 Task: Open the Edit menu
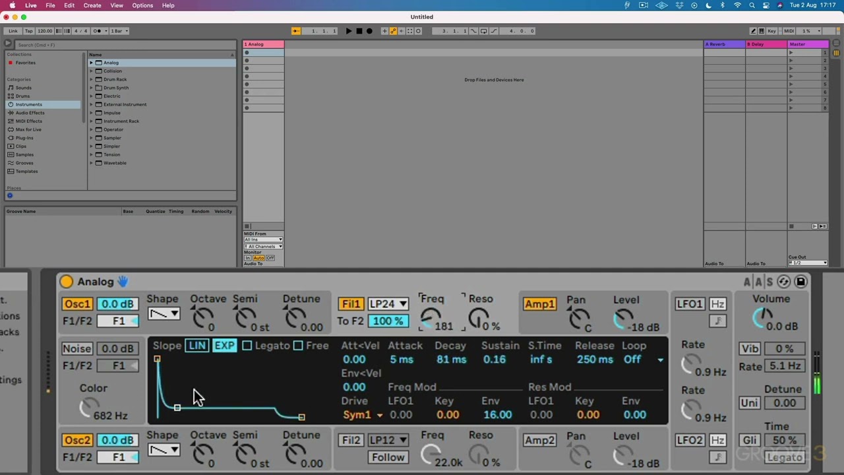[x=69, y=5]
